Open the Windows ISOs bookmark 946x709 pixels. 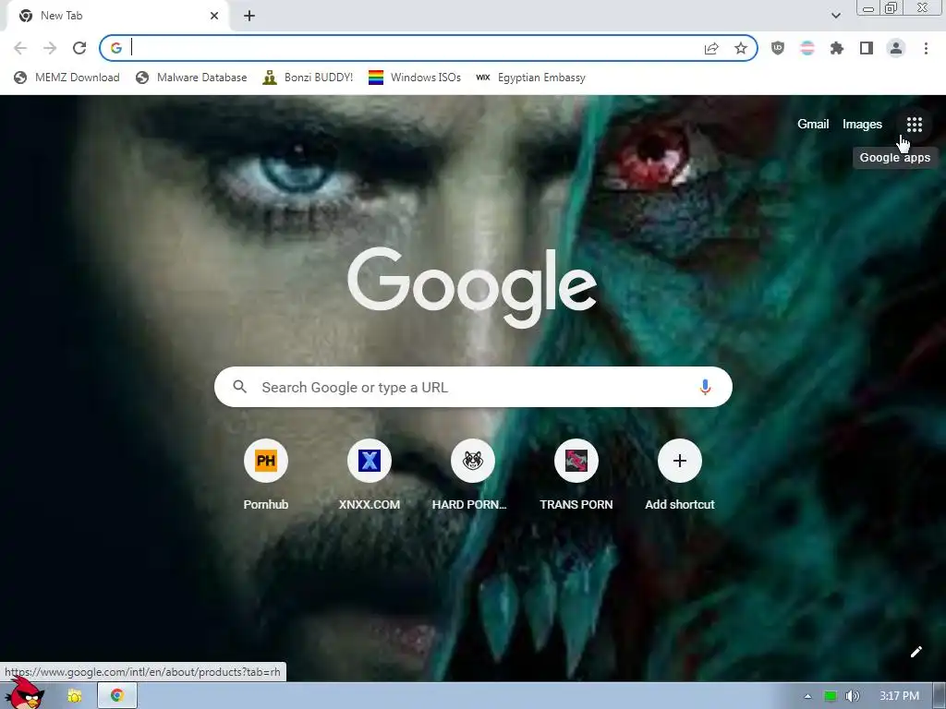pos(415,78)
